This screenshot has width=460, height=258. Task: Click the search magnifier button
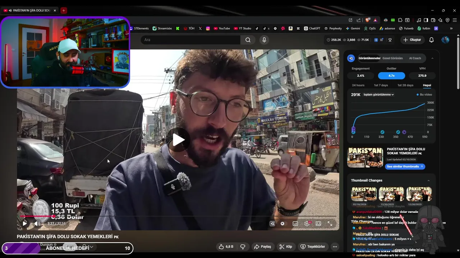248,40
